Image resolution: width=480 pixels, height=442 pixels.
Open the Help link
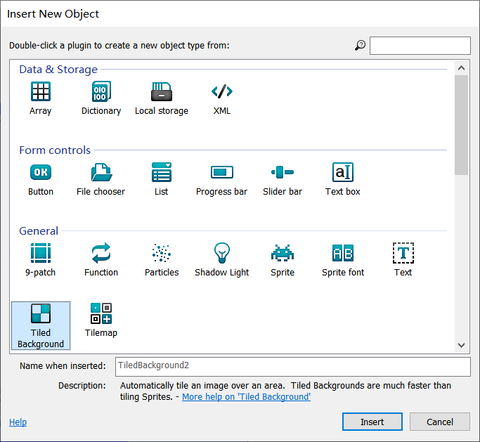(18, 422)
